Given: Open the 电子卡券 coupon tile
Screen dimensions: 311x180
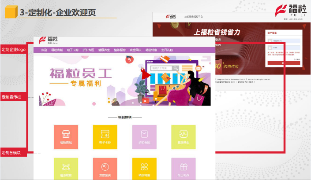Looking at the screenshot, I should click(x=105, y=137).
